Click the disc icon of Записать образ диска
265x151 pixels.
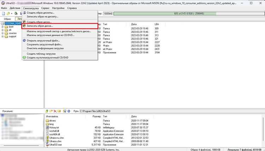click(x=24, y=26)
